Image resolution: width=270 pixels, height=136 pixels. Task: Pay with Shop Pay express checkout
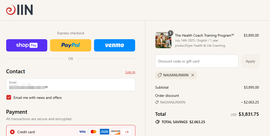[x=27, y=45]
